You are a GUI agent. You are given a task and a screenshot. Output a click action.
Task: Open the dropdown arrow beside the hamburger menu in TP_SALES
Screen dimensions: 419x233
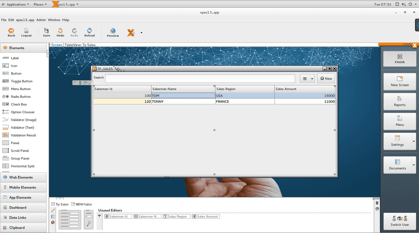312,78
